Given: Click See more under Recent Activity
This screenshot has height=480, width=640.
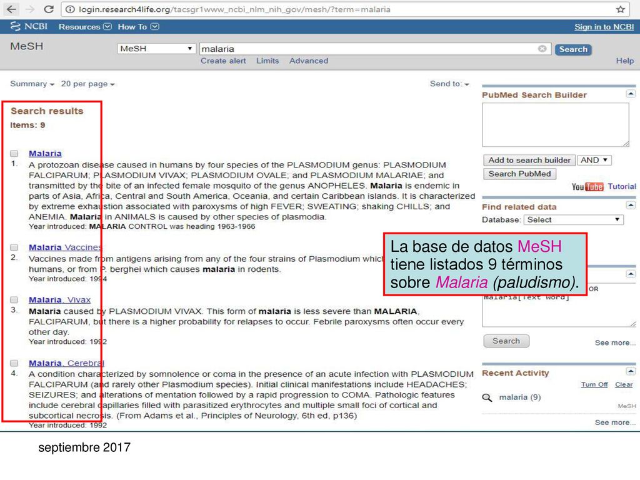Looking at the screenshot, I should tap(615, 422).
